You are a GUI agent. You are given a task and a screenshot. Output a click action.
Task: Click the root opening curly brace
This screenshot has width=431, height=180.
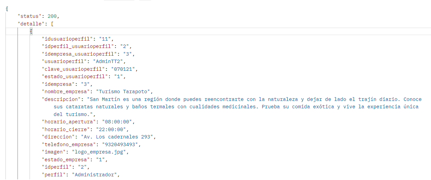(x=7, y=9)
